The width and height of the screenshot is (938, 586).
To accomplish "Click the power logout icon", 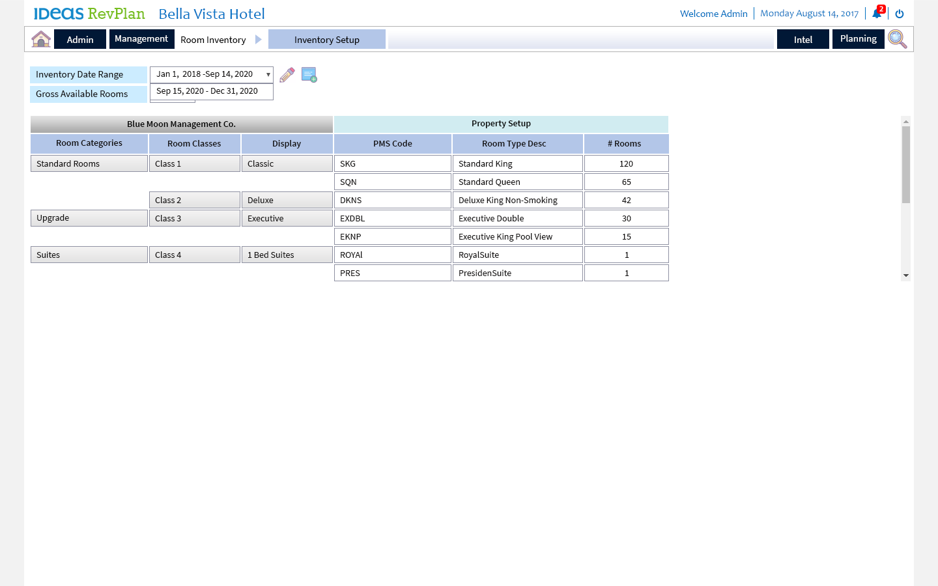I will point(900,14).
